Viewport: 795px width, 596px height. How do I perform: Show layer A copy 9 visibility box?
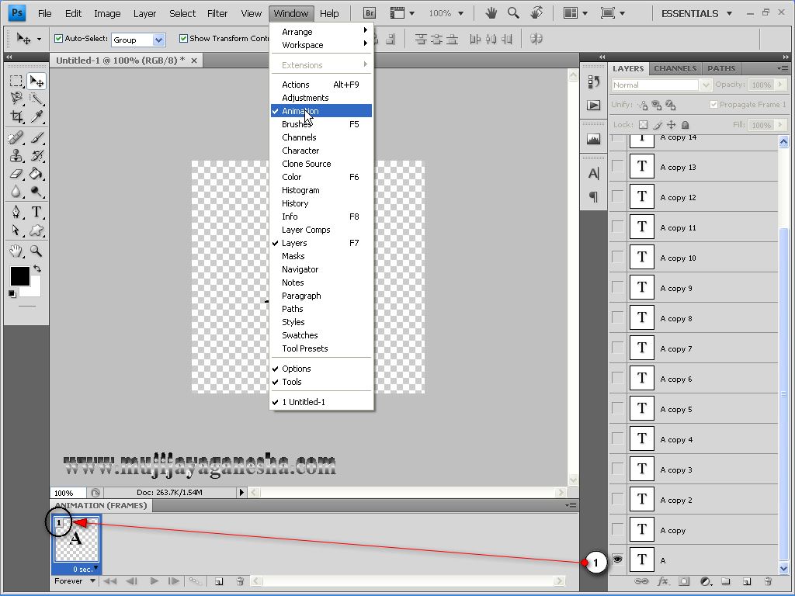pos(617,287)
